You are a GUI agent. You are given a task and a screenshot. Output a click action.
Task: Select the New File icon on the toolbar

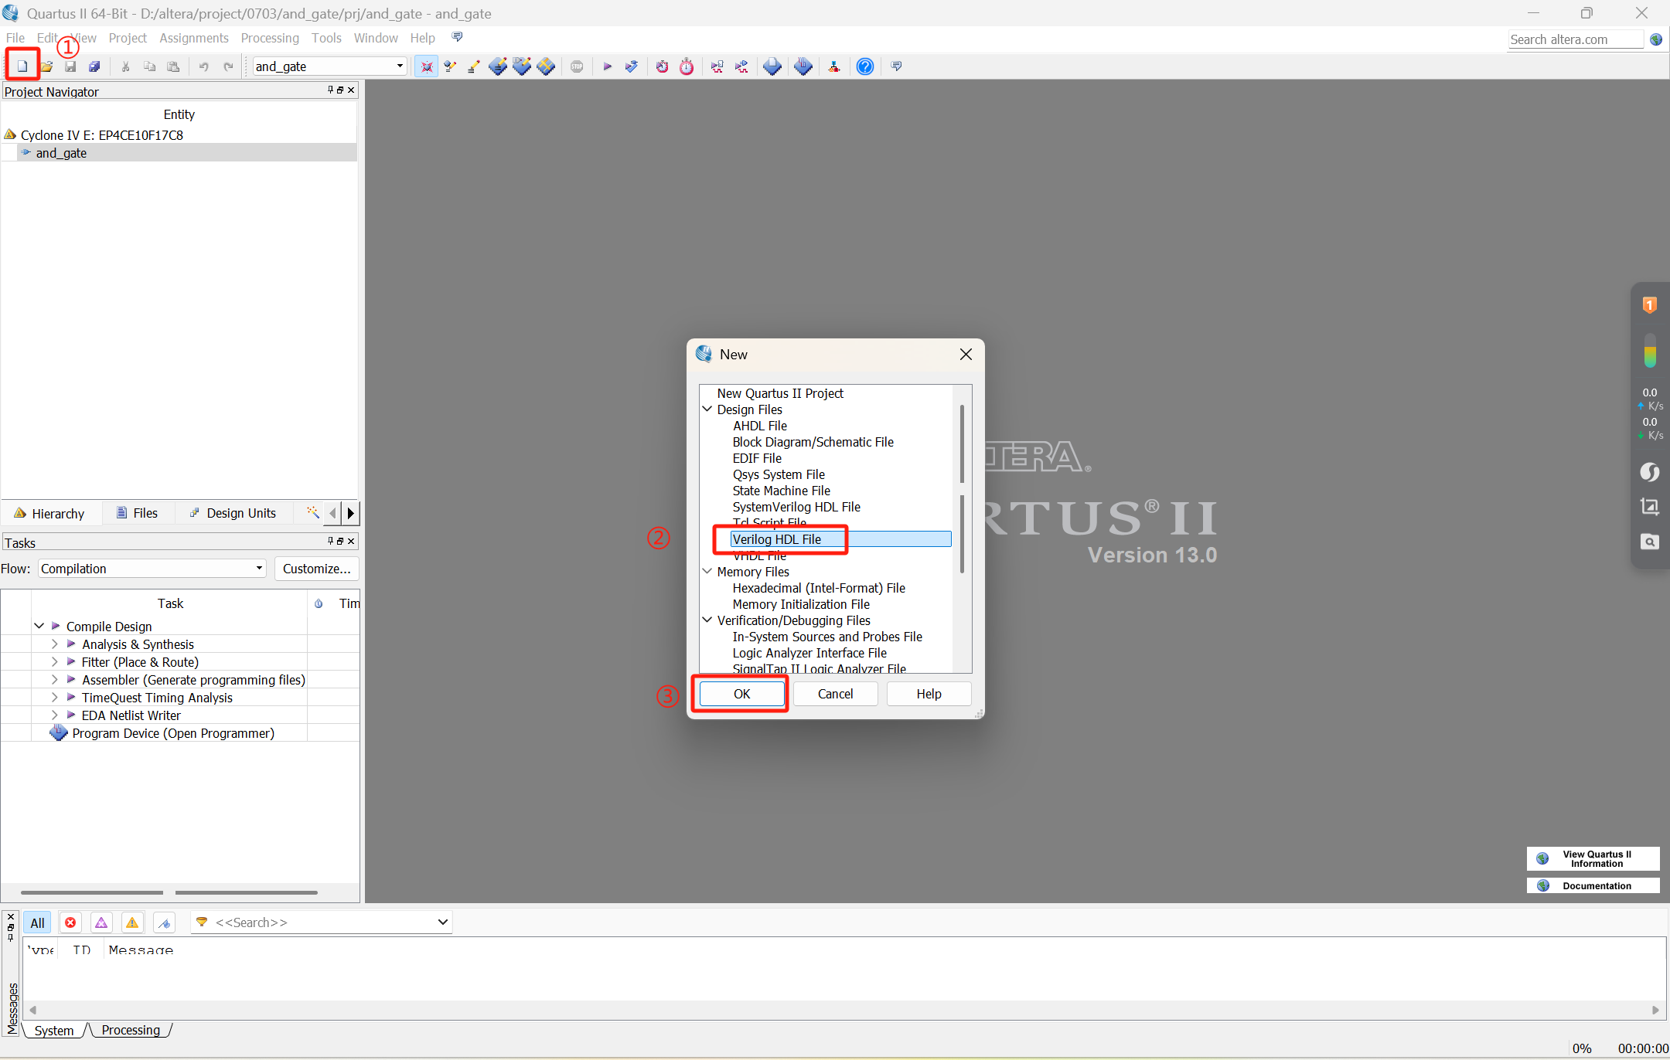(x=22, y=66)
